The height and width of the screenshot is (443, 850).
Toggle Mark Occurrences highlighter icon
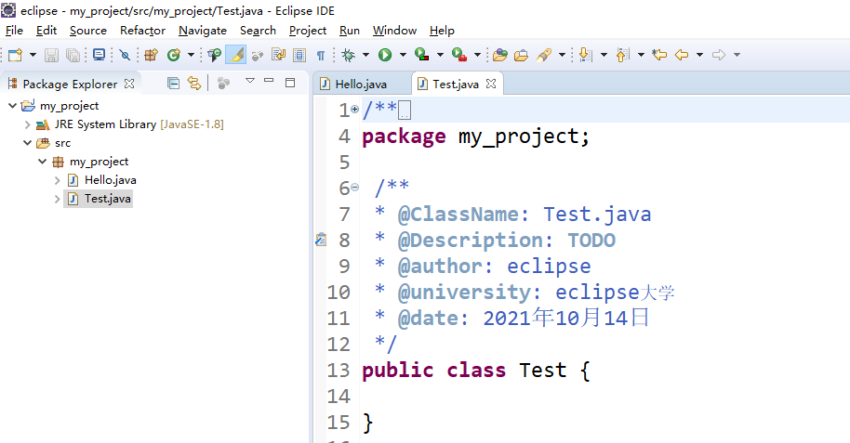click(x=236, y=55)
